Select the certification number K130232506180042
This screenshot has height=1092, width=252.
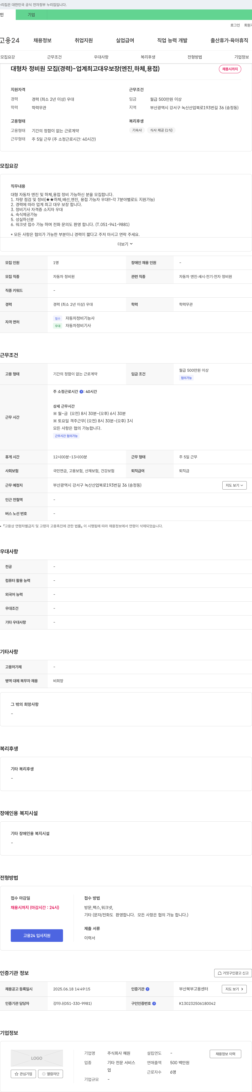197,1003
